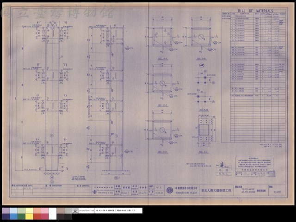Select the light blue swatch in the top row
The width and height of the screenshot is (296, 222).
[14, 211]
